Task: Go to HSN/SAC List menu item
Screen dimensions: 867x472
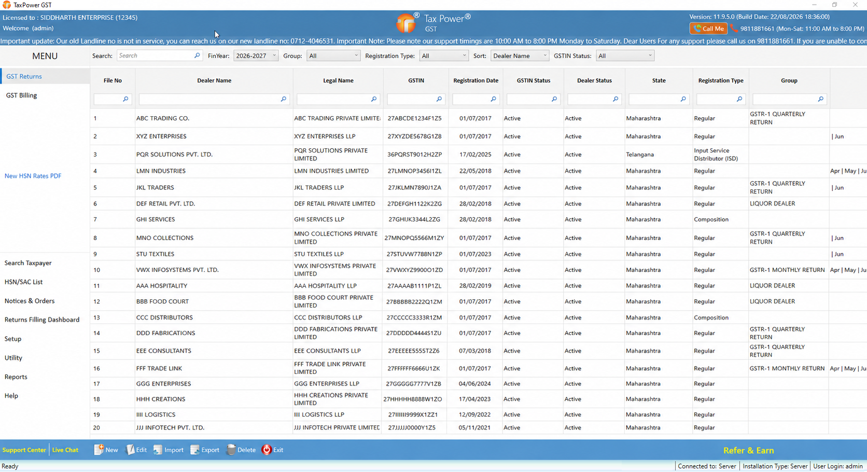Action: point(23,282)
